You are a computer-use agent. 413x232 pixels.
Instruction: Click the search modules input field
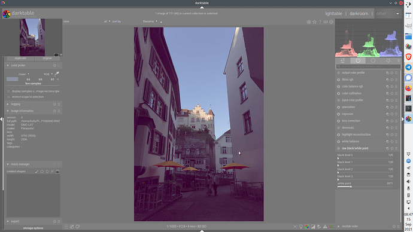click(x=368, y=66)
